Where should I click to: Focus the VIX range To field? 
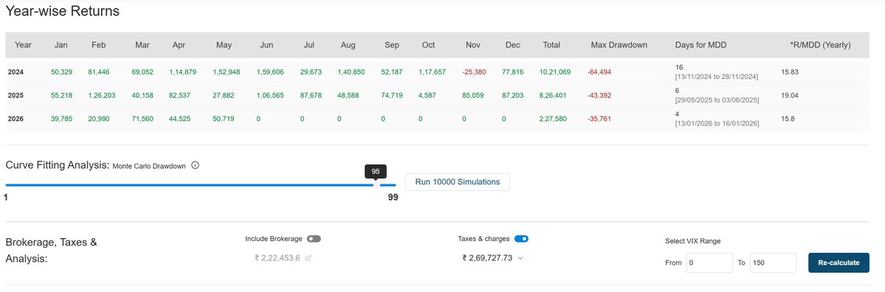pos(773,263)
